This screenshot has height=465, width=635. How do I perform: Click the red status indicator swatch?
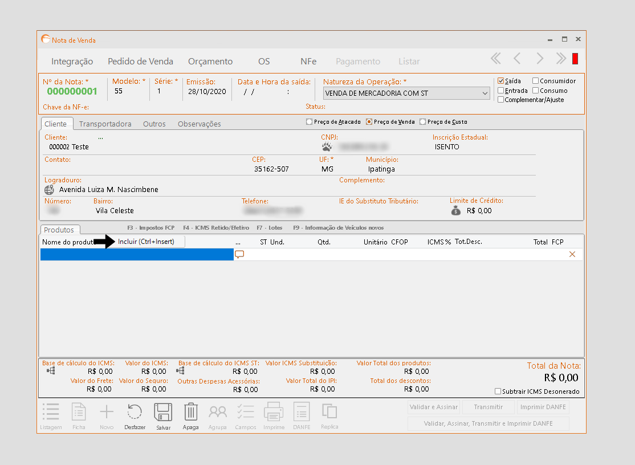click(x=575, y=59)
